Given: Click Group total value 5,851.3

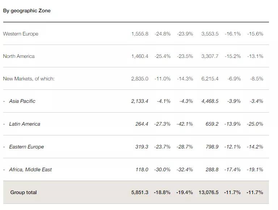Looking at the screenshot, I should click(140, 192).
